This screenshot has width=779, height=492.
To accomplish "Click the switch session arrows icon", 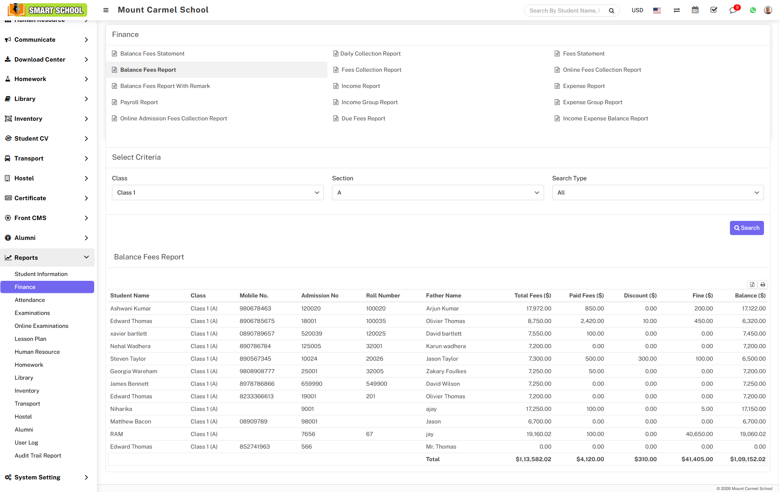I will pos(676,11).
